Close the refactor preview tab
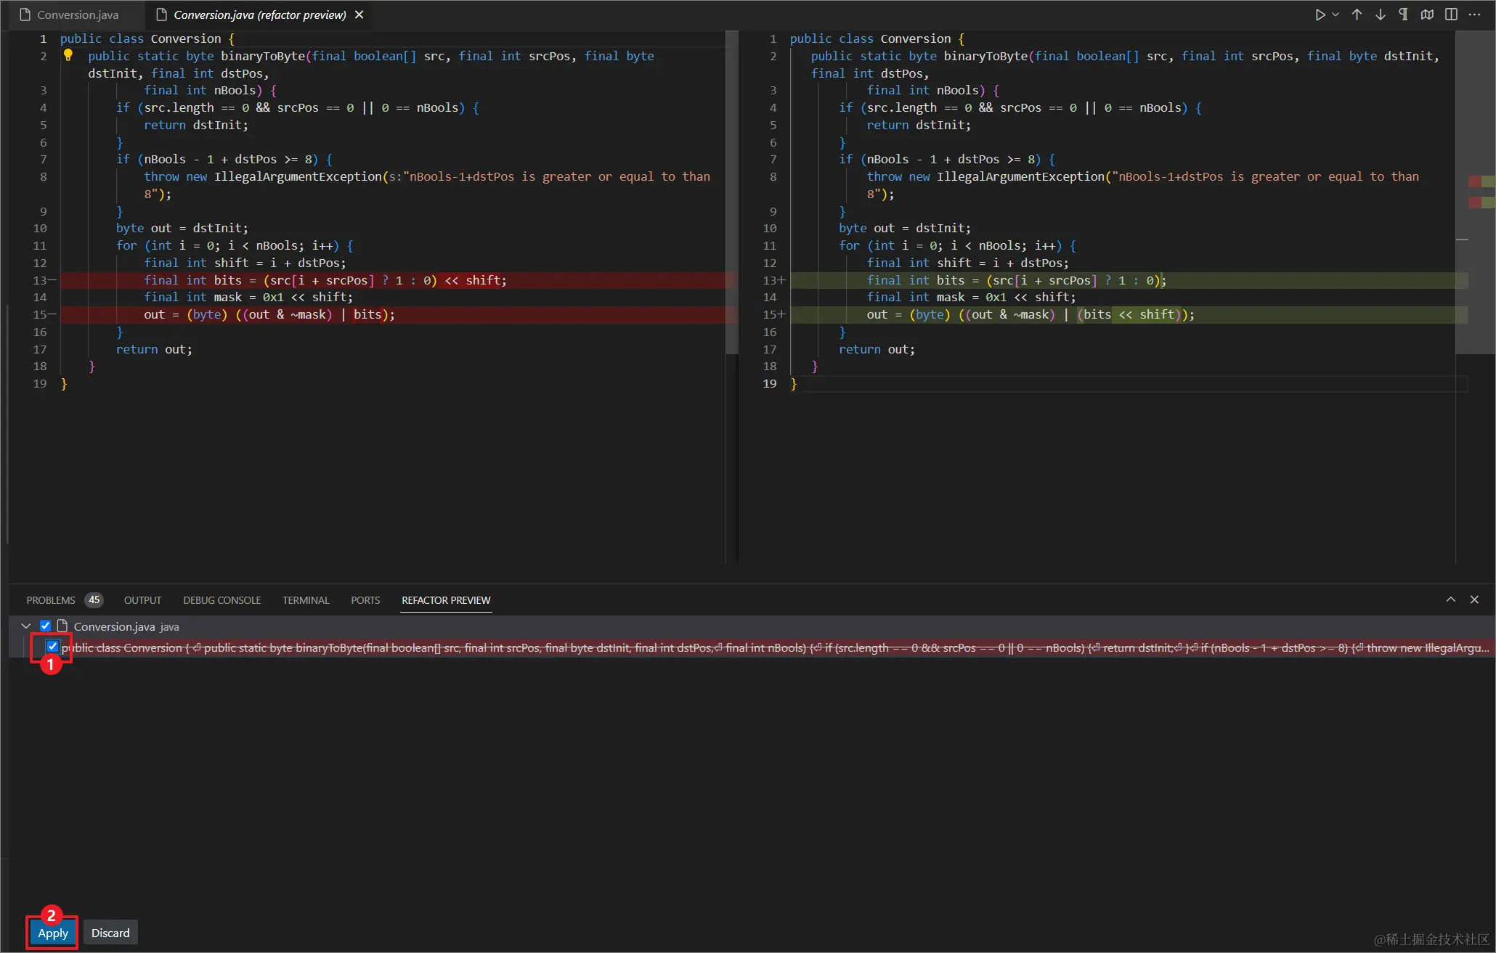 pyautogui.click(x=359, y=15)
